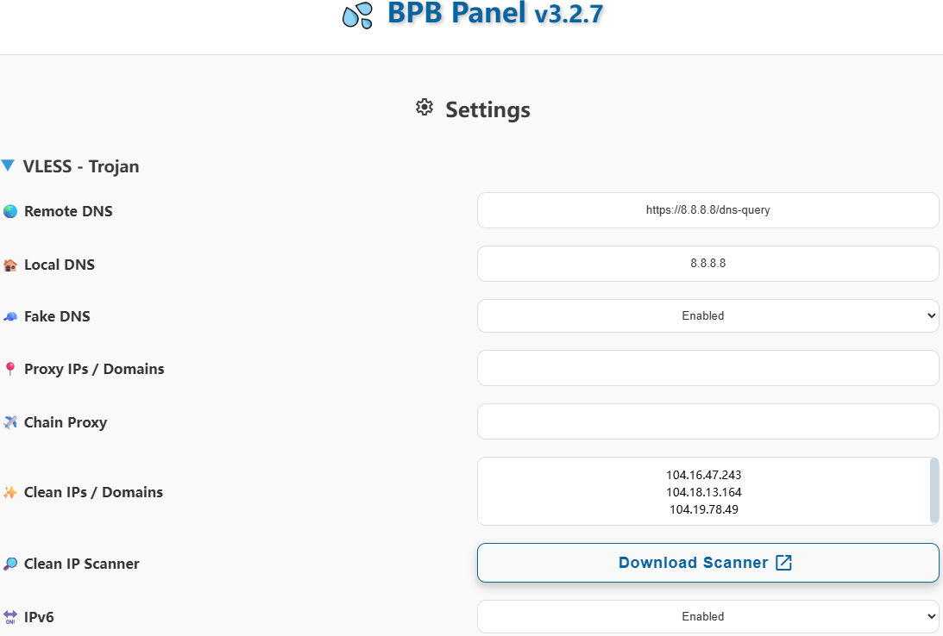Viewport: 943px width, 636px height.
Task: Click the Settings gear icon
Action: click(x=424, y=108)
